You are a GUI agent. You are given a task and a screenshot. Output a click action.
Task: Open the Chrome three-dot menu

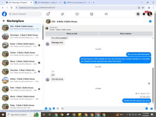click(x=153, y=8)
